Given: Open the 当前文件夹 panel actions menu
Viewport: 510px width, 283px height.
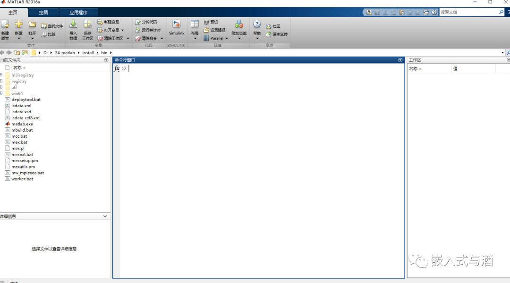Looking at the screenshot, I should coord(106,60).
